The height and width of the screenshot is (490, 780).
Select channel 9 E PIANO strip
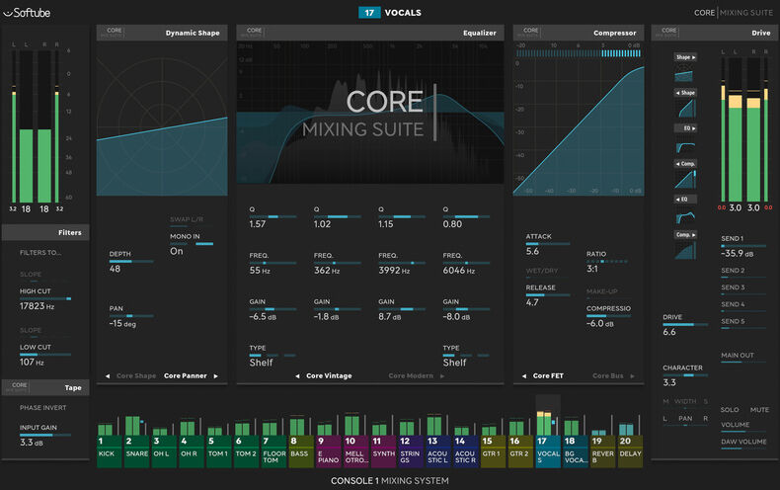329,451
